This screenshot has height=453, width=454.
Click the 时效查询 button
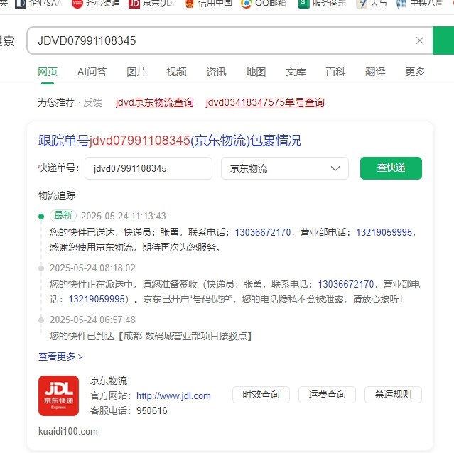[x=261, y=395]
